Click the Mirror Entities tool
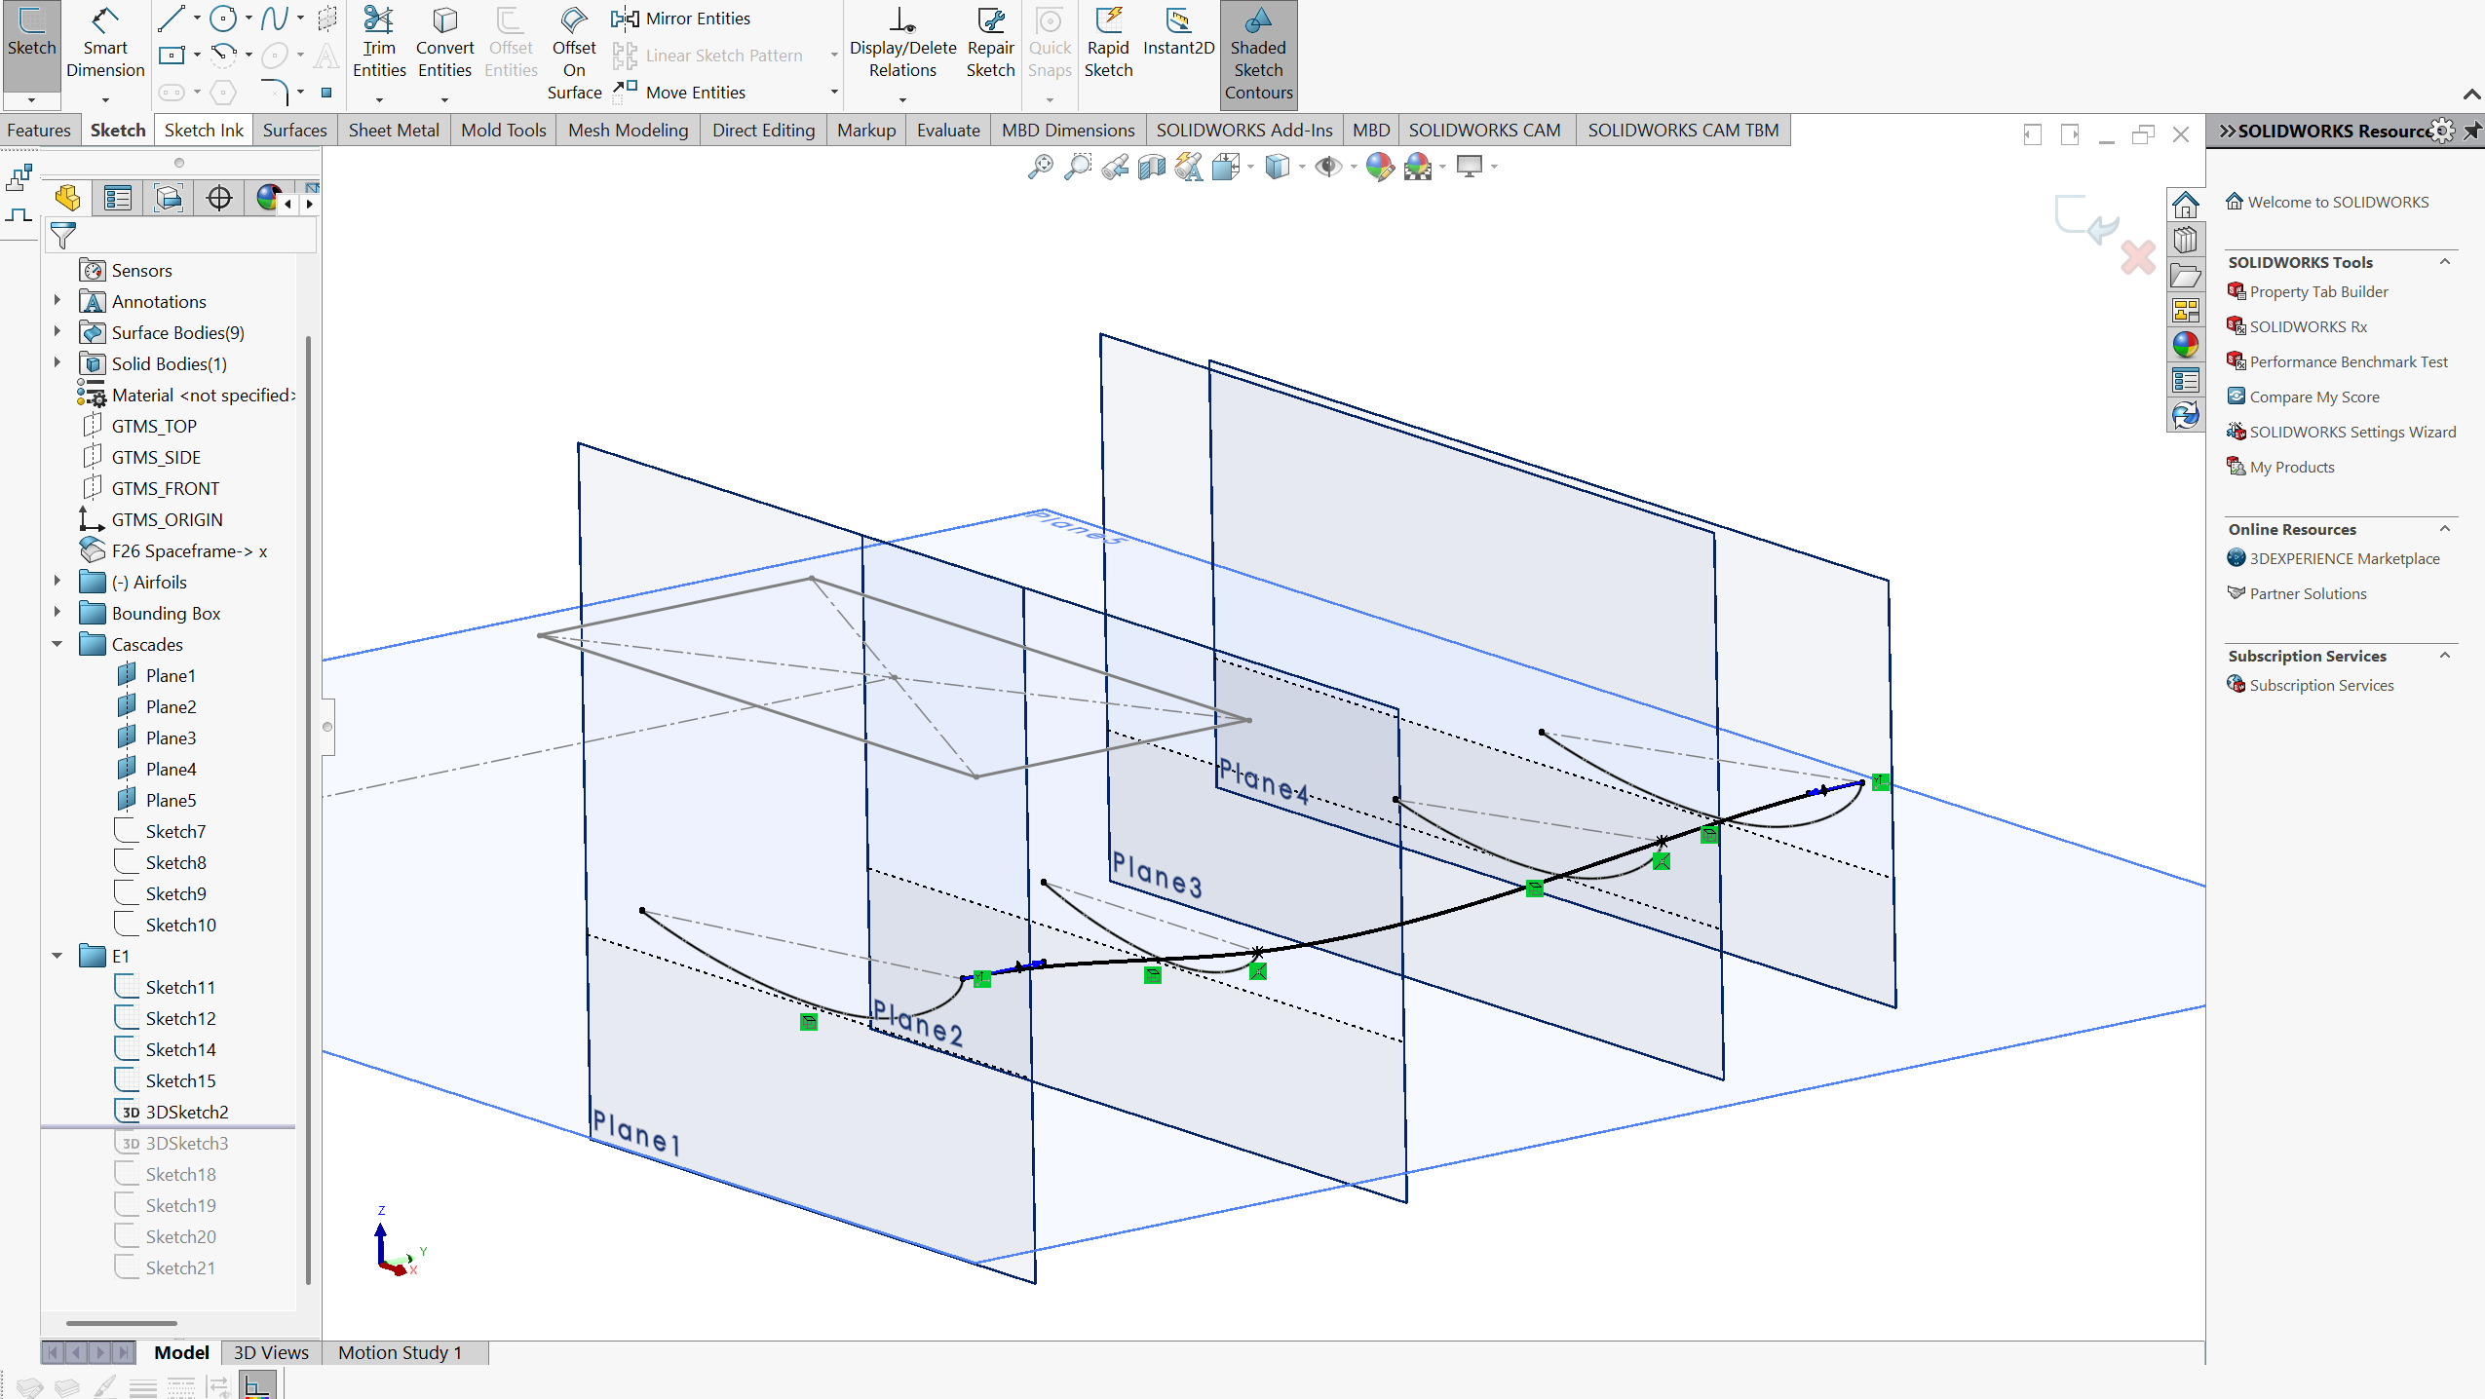2485x1399 pixels. (681, 19)
